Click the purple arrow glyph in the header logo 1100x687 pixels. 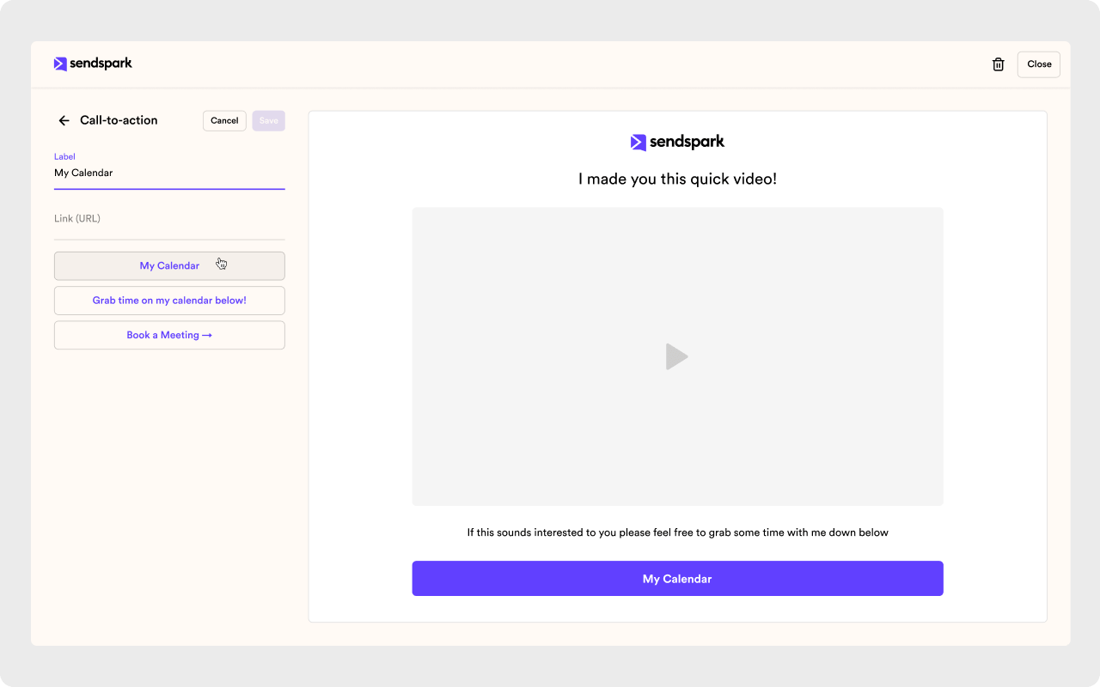(x=59, y=63)
